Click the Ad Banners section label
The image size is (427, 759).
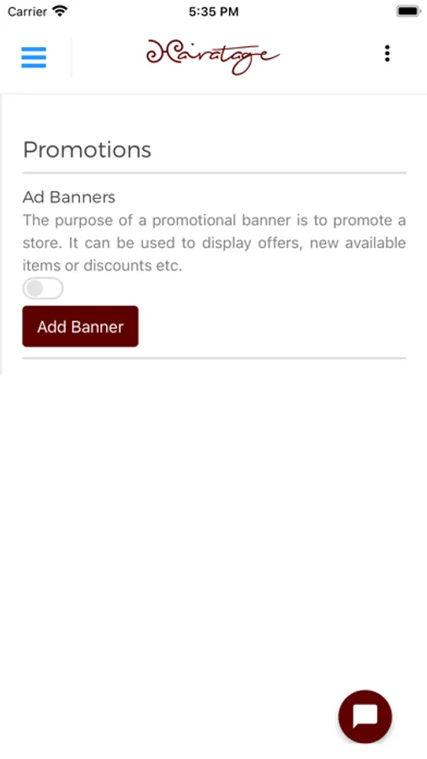pos(69,197)
